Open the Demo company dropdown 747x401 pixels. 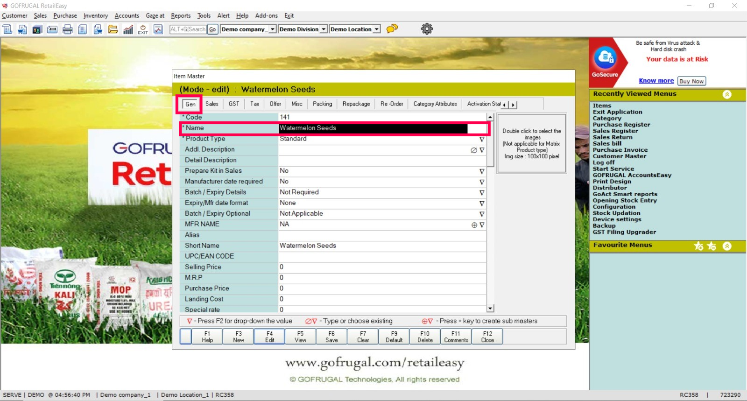click(x=272, y=29)
